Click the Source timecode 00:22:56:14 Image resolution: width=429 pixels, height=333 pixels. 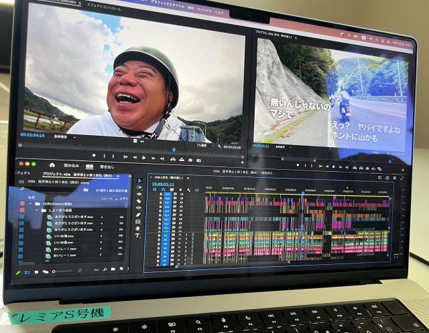[32, 135]
